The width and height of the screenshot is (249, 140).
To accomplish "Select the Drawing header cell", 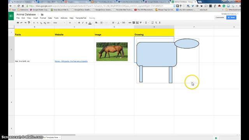I will coord(154,33).
